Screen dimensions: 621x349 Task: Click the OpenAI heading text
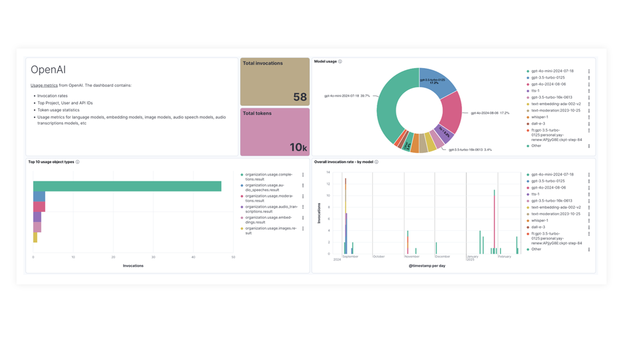tap(48, 70)
